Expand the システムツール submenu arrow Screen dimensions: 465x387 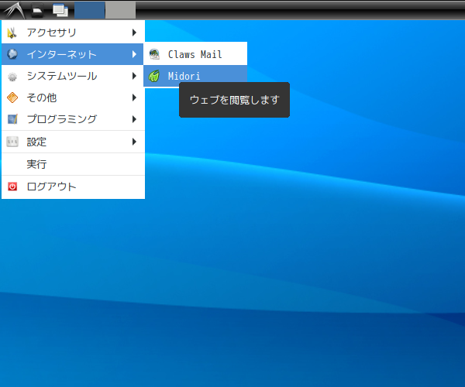pos(134,76)
